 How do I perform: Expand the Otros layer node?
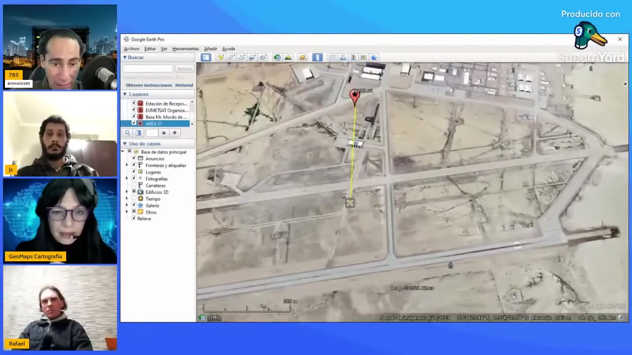127,212
